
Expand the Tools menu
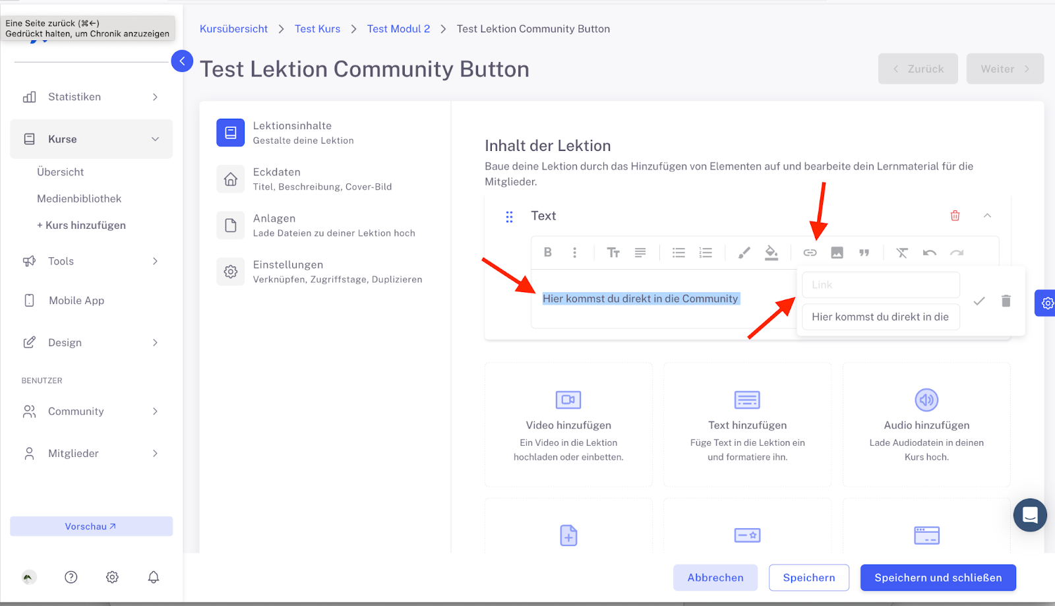coord(91,261)
